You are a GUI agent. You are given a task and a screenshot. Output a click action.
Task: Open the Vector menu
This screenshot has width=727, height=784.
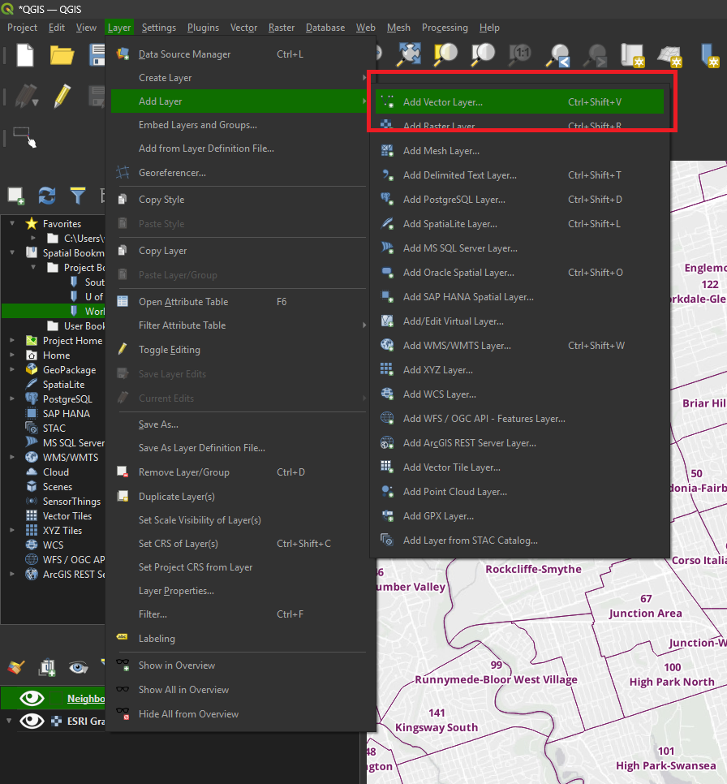(x=243, y=28)
